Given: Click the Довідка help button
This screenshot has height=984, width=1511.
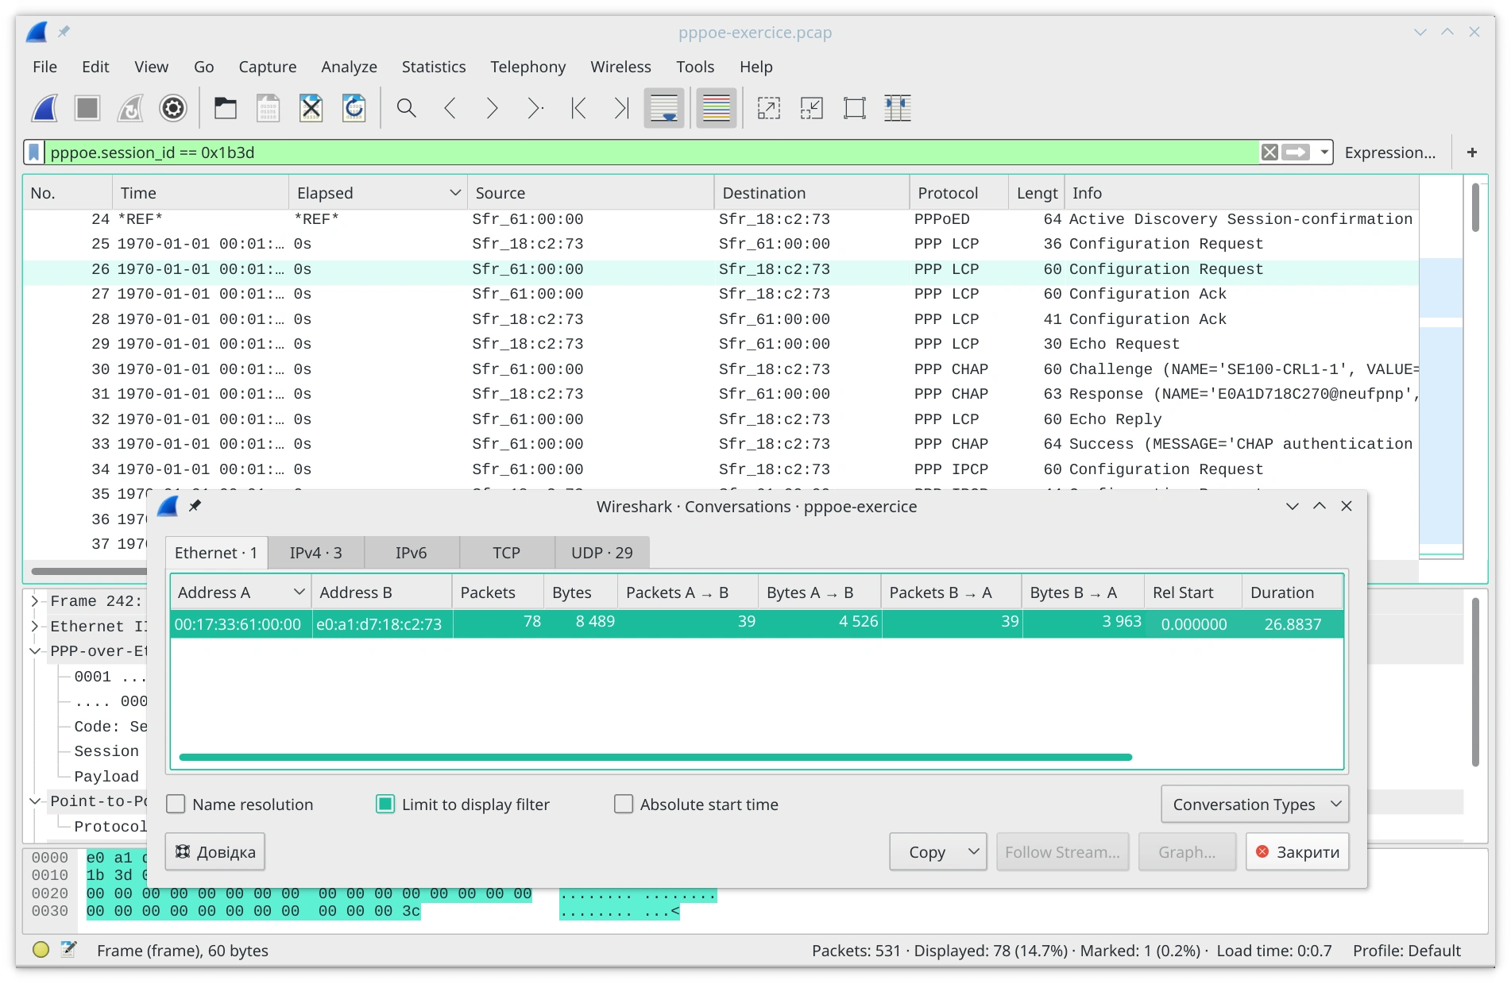Looking at the screenshot, I should point(215,852).
